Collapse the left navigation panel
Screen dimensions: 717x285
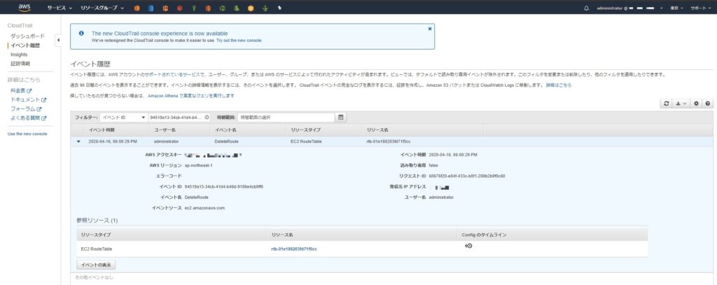(x=58, y=41)
